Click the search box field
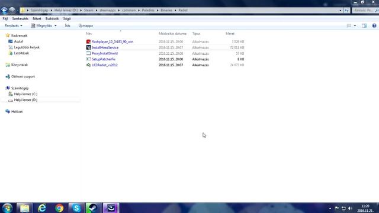379x213 pixels. click(365, 11)
